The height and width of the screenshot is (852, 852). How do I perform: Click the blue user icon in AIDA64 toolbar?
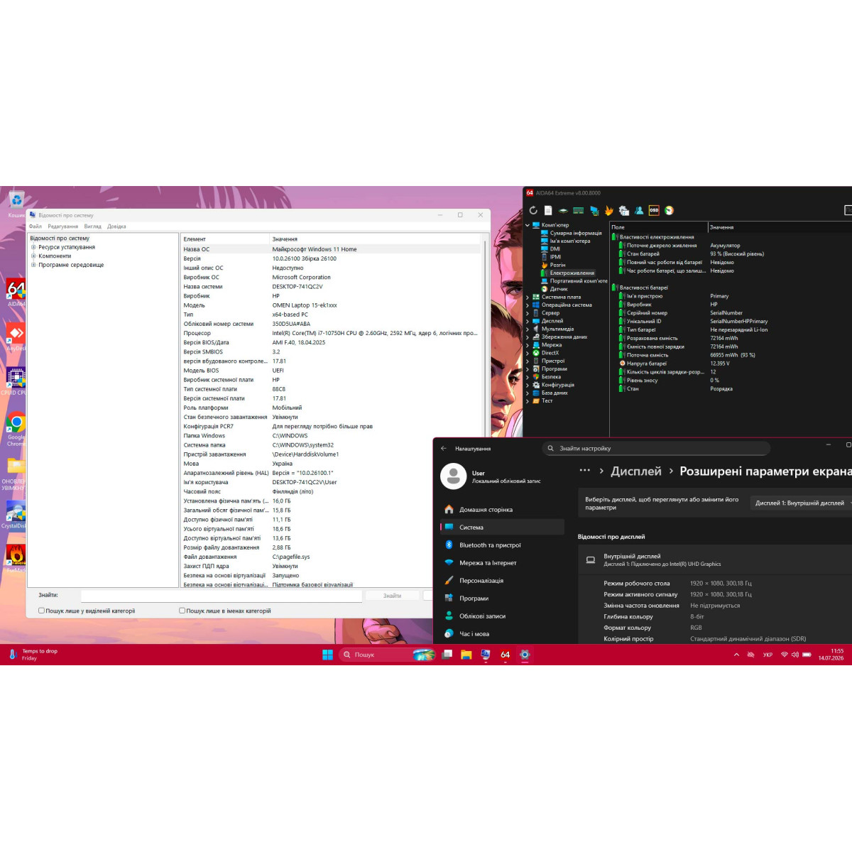click(x=639, y=210)
